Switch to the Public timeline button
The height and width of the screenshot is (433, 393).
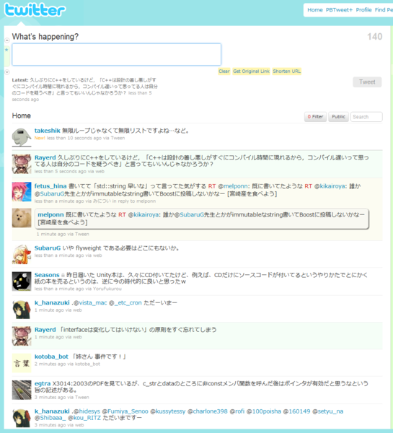(339, 117)
